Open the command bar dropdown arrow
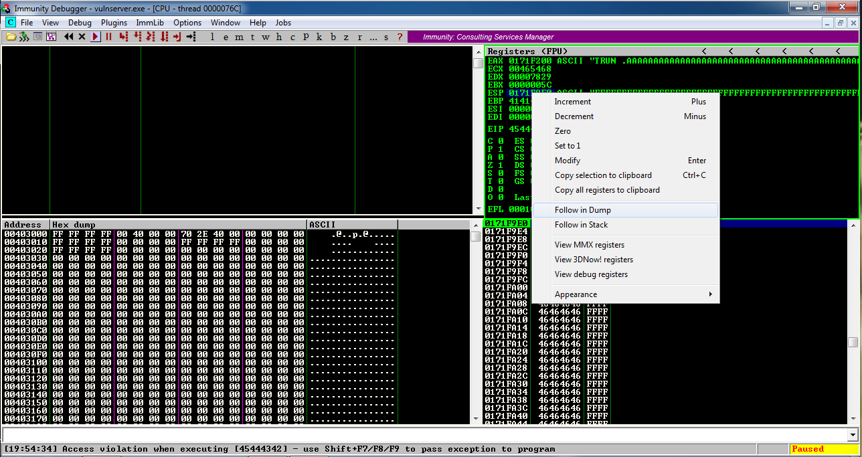The width and height of the screenshot is (862, 457). click(x=852, y=435)
